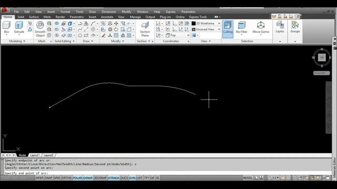Switch to the Annotate ribbon tab
This screenshot has height=189, width=337.
107,17
